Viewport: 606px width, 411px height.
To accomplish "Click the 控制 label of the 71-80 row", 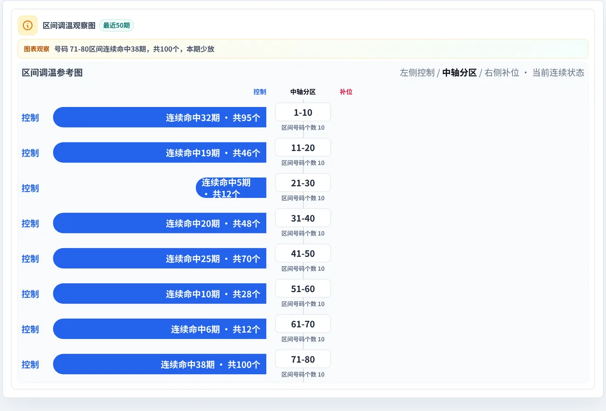I will (30, 364).
